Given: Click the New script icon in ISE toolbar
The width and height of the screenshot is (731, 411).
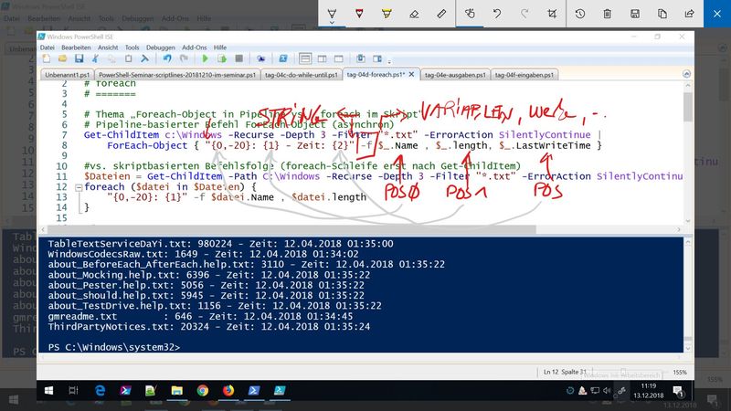Looking at the screenshot, I should [x=47, y=58].
